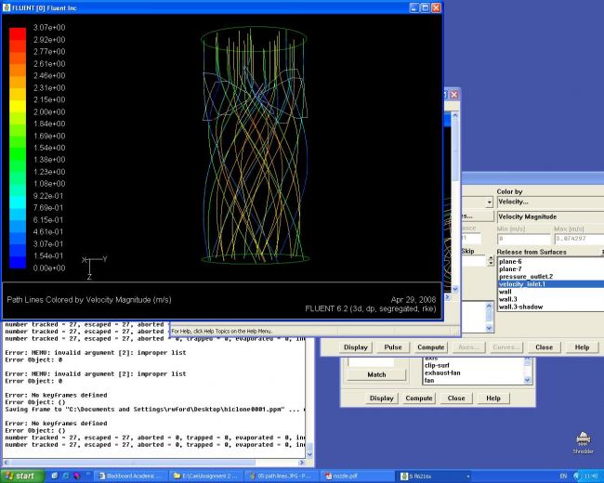Viewport: 604px width, 483px height.
Task: Click console horizontal scrollbar right arrow
Action: 302,463
